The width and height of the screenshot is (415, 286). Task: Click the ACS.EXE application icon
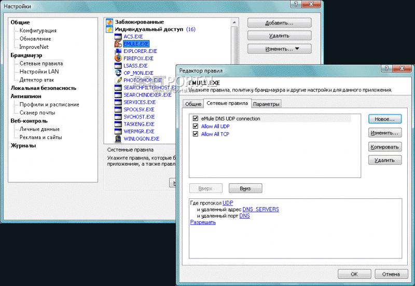(x=118, y=36)
